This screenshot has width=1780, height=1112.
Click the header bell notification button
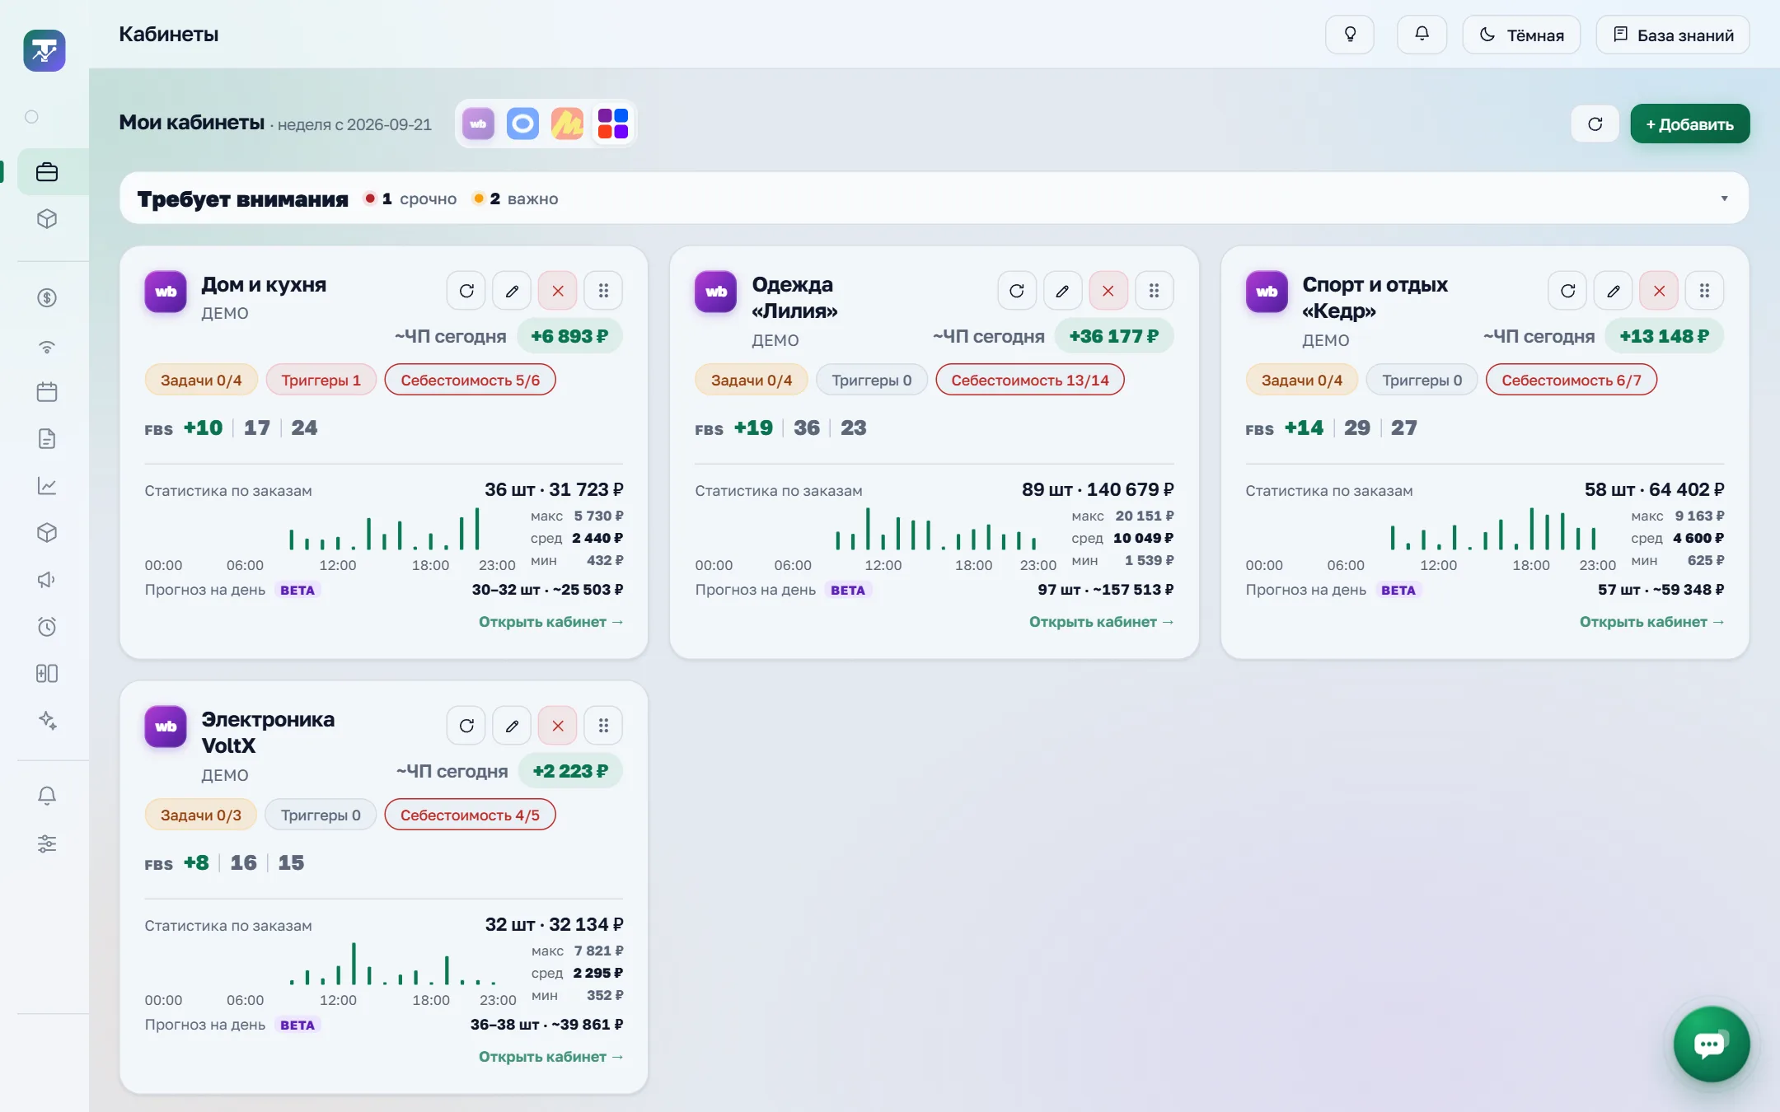[1422, 35]
